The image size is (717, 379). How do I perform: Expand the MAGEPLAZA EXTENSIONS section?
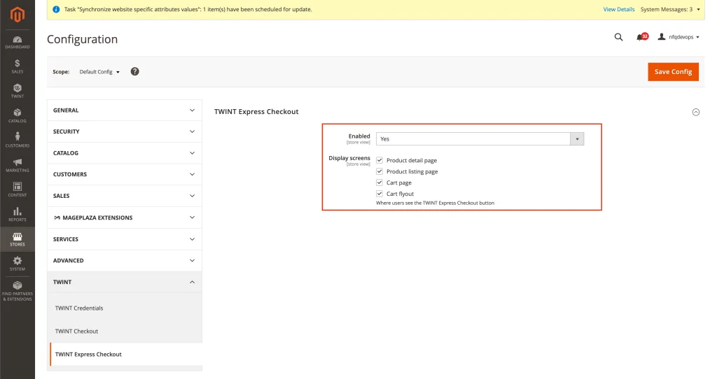click(x=125, y=217)
